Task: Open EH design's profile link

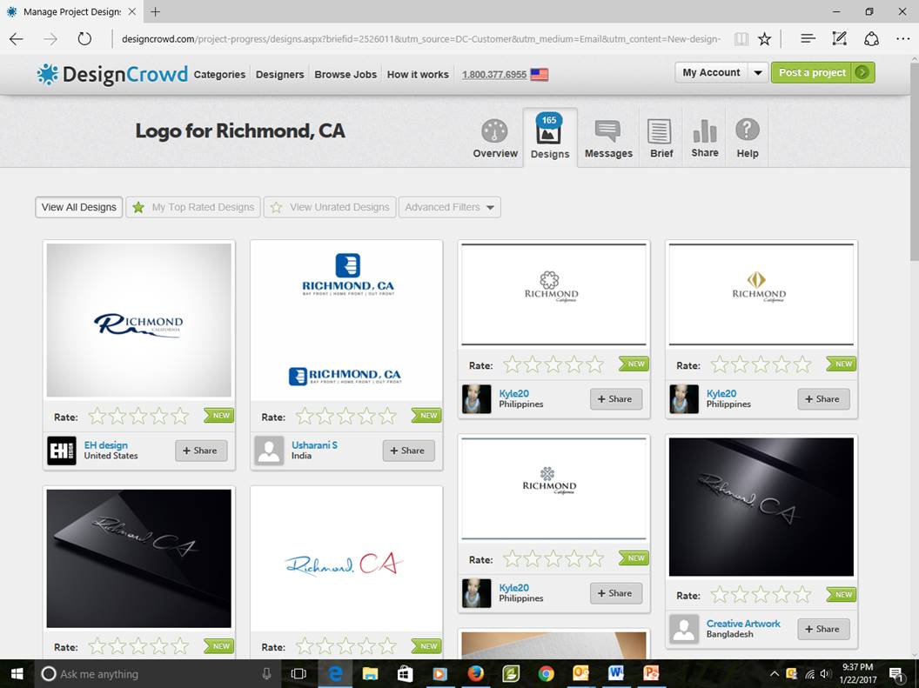Action: [105, 445]
